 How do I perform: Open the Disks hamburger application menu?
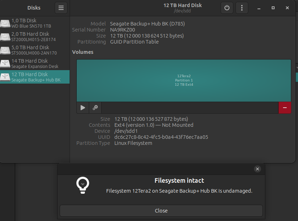[x=61, y=8]
